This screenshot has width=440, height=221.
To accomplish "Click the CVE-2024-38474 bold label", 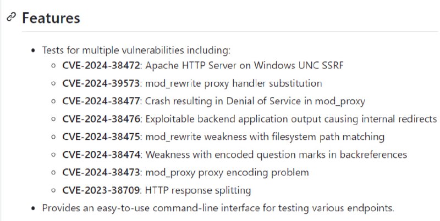I will point(101,155).
